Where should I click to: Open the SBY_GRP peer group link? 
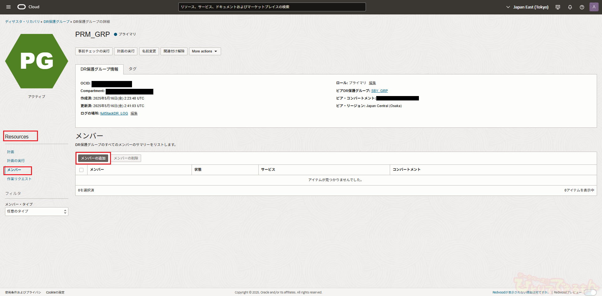tap(379, 91)
